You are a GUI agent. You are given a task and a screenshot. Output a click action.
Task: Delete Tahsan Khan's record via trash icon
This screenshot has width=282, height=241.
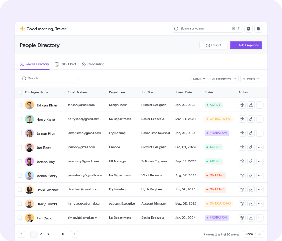(242, 105)
